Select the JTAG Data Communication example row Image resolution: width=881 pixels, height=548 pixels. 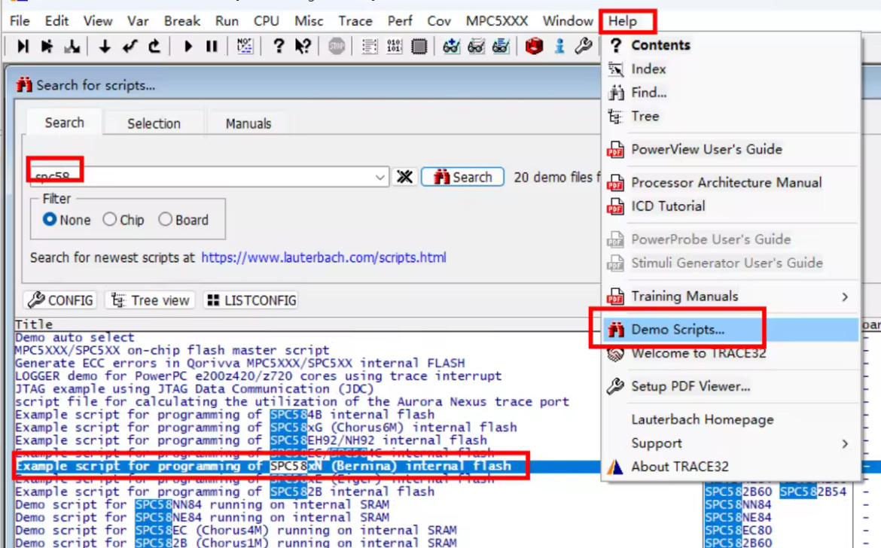[x=194, y=388]
